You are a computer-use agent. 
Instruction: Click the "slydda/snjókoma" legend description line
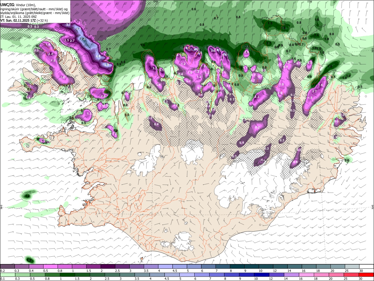pos(35,13)
